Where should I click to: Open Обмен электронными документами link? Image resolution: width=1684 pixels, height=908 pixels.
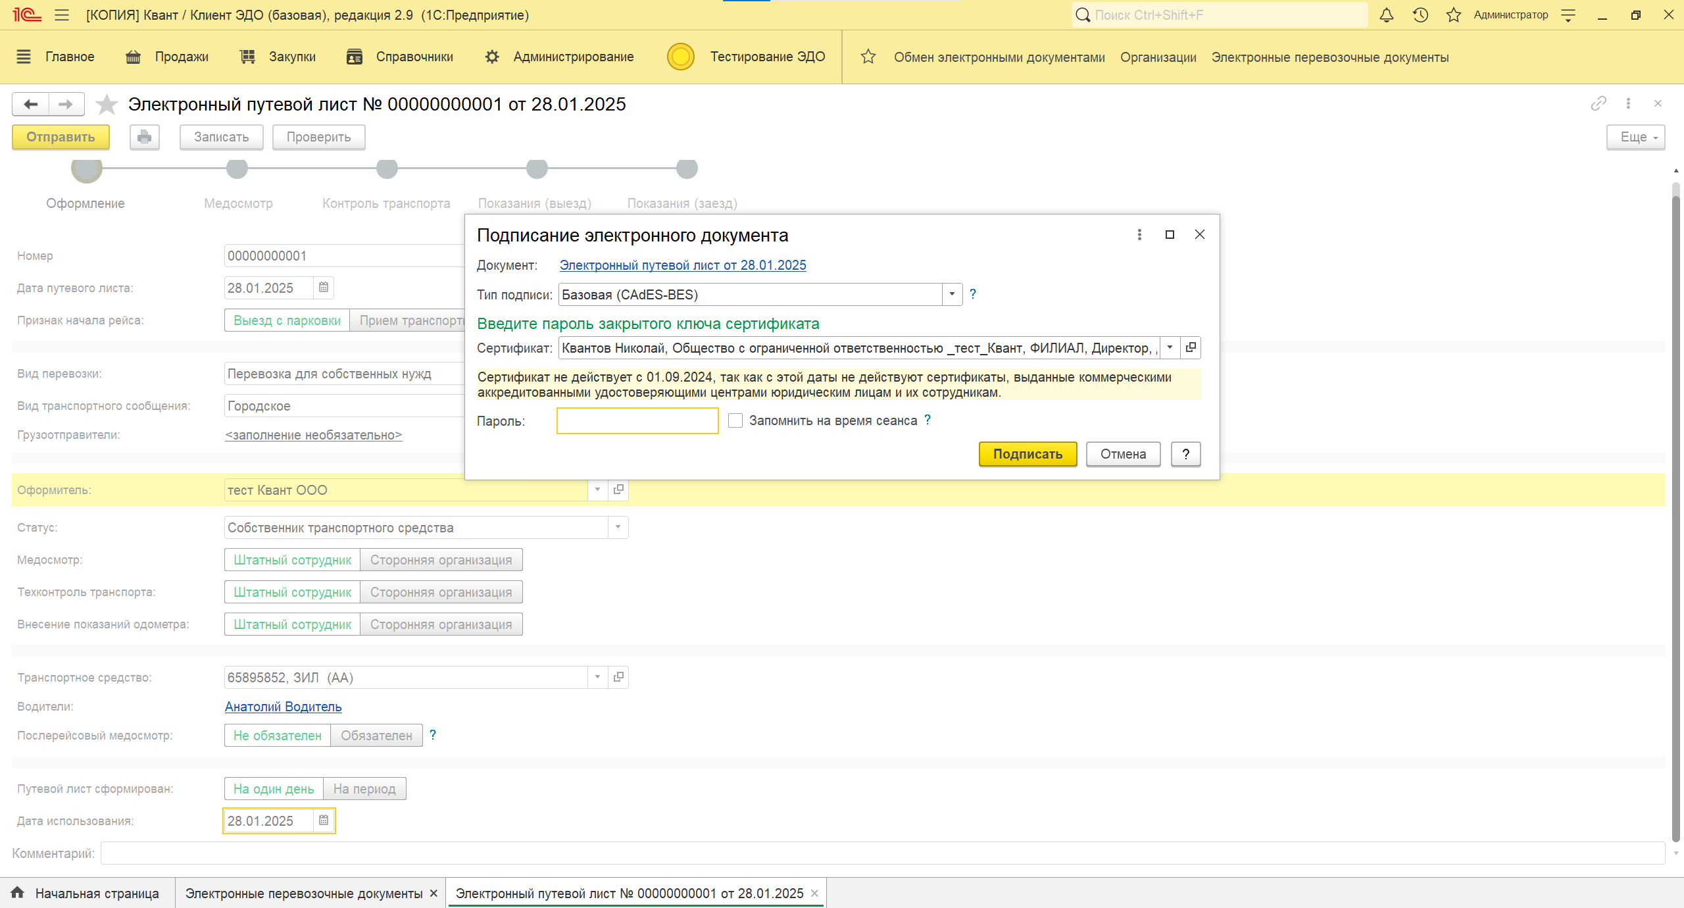(999, 57)
